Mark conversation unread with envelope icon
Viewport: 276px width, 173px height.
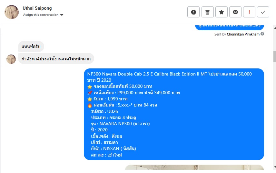(235, 12)
